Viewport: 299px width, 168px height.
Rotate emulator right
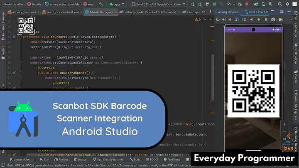(x=244, y=20)
